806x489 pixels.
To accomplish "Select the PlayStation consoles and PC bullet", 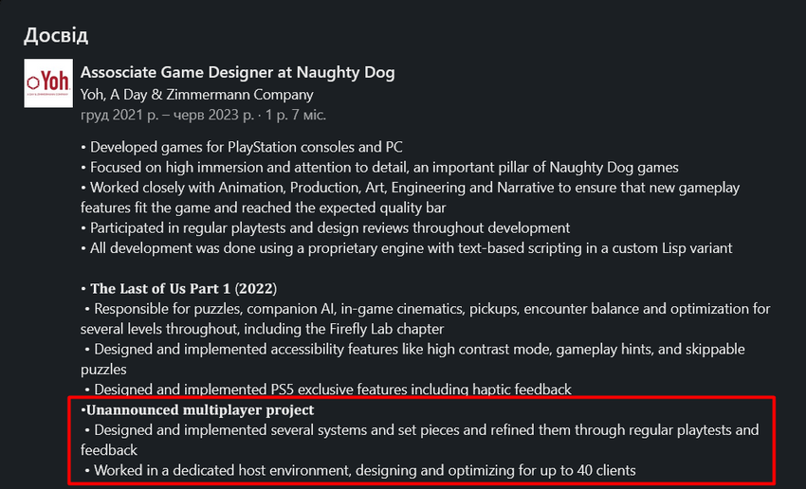I will pos(242,147).
